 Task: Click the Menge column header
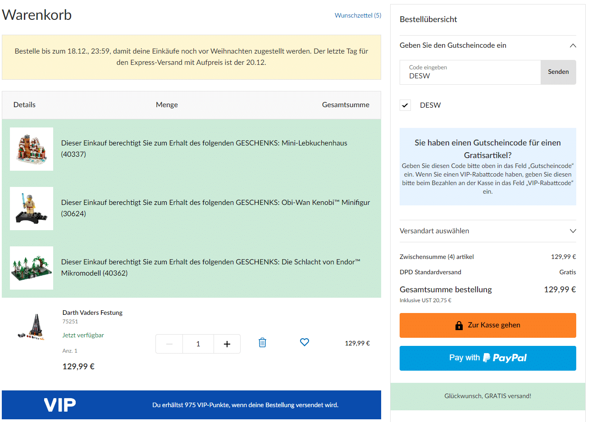coord(167,105)
